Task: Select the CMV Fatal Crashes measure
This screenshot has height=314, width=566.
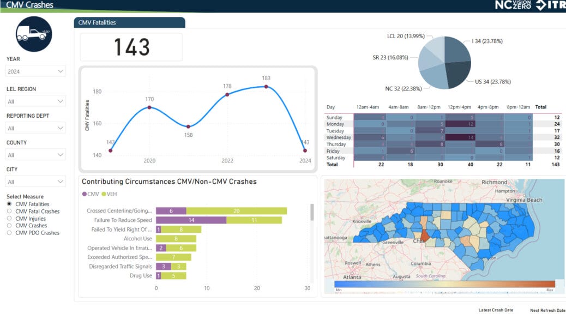Action: [x=9, y=212]
